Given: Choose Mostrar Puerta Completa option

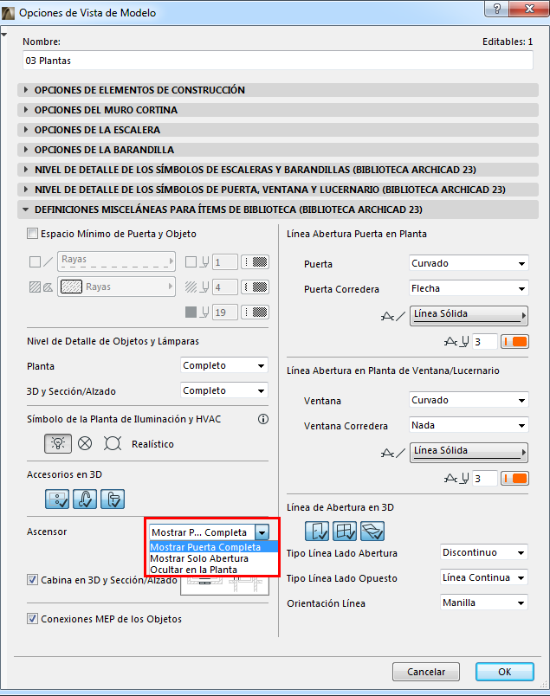Looking at the screenshot, I should click(x=213, y=547).
